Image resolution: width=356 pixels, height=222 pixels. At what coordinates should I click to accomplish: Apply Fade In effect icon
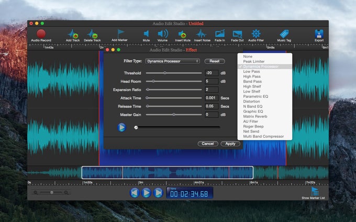point(220,33)
